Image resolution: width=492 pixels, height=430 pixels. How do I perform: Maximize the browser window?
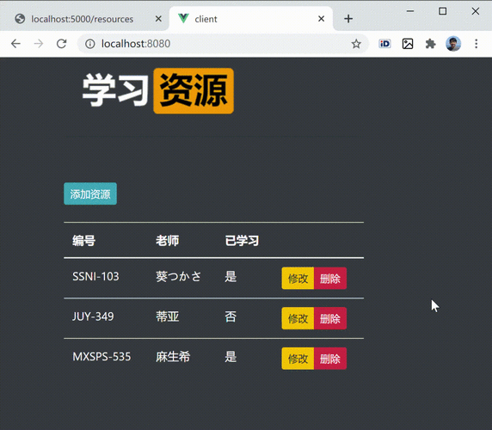pyautogui.click(x=443, y=11)
